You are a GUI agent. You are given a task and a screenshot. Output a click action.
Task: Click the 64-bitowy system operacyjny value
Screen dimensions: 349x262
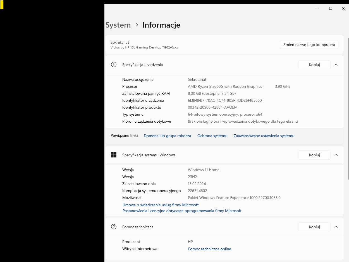pos(225,114)
